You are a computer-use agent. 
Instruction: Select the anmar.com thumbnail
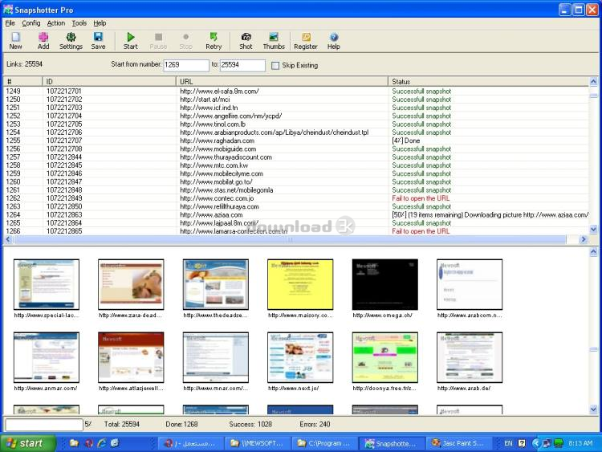click(x=47, y=357)
